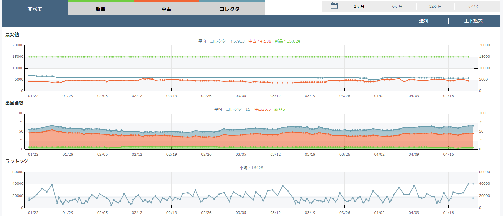Choose the 12ヶ月 period option
The image size is (503, 216).
click(x=435, y=6)
